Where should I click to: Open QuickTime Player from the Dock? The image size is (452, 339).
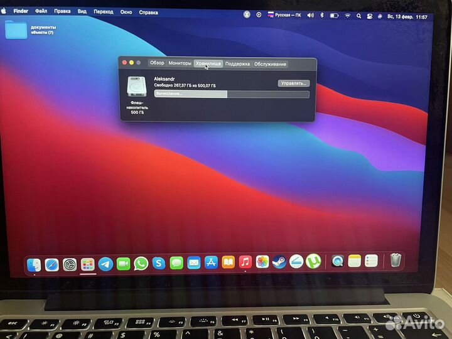(x=337, y=261)
